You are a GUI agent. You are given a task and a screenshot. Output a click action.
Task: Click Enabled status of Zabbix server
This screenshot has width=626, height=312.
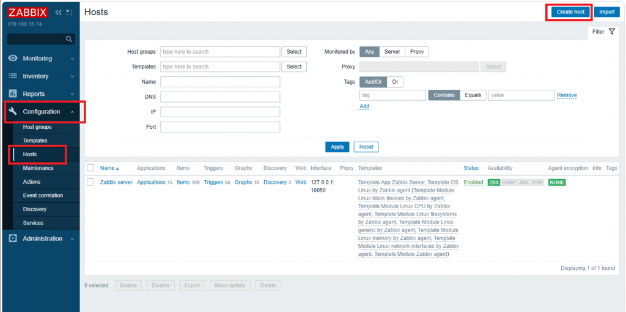click(x=473, y=183)
